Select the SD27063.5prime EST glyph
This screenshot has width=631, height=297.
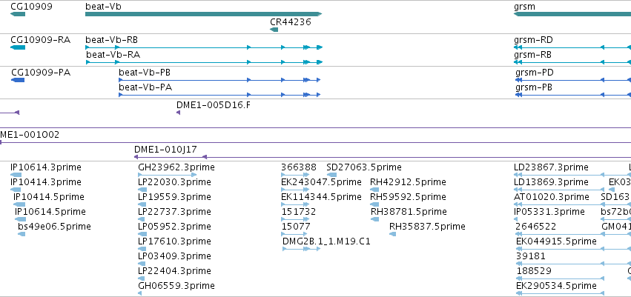(x=331, y=175)
